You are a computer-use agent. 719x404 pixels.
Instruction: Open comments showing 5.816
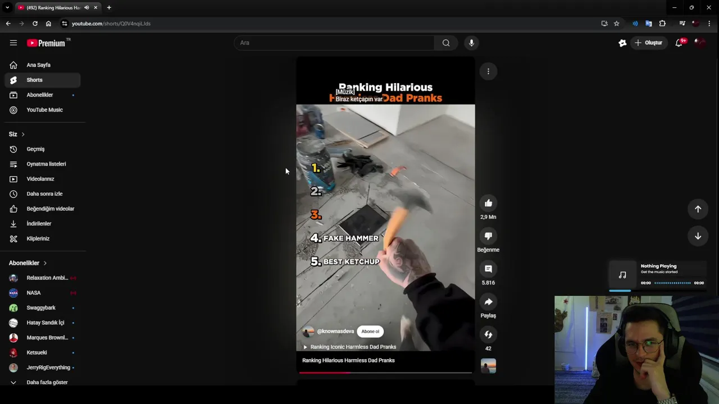click(x=488, y=269)
